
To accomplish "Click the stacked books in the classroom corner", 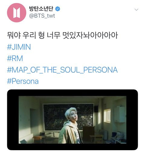I will point(119,135).
